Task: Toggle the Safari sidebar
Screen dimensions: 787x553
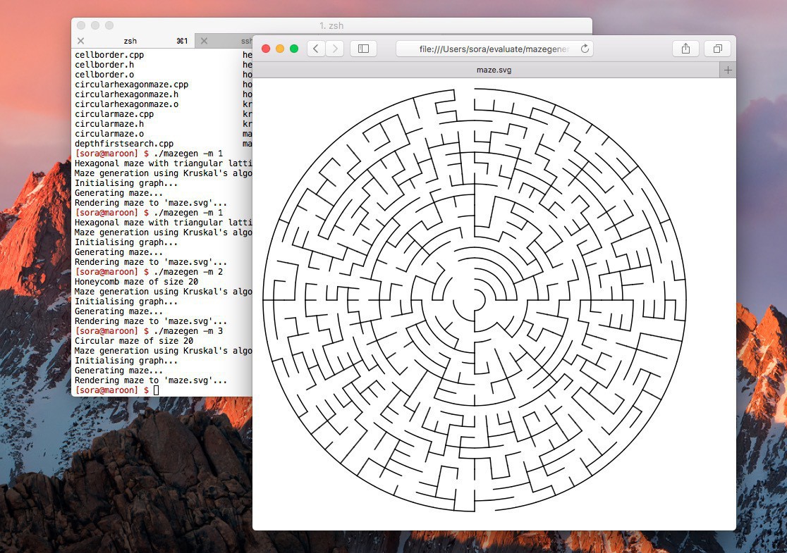Action: 363,49
